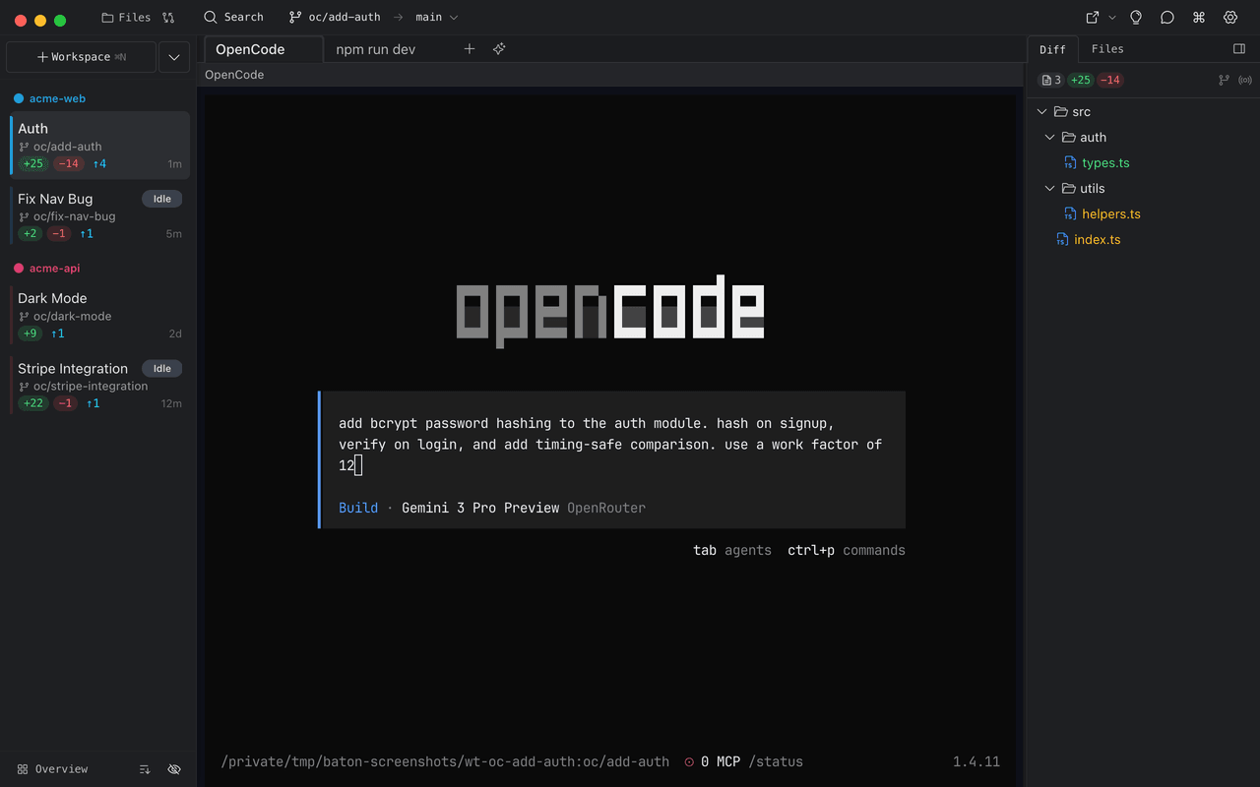Click the command key shortcuts icon
The height and width of the screenshot is (787, 1260).
(x=1199, y=18)
